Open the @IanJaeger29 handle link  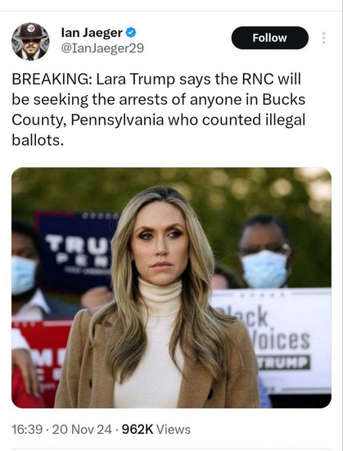102,48
